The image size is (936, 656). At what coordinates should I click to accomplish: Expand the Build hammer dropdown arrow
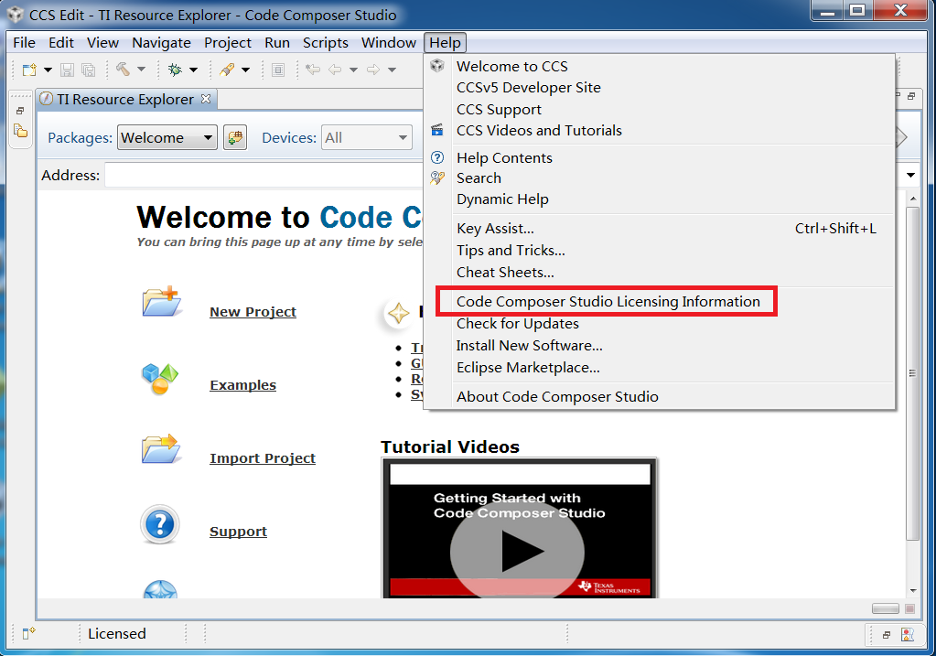tap(142, 70)
